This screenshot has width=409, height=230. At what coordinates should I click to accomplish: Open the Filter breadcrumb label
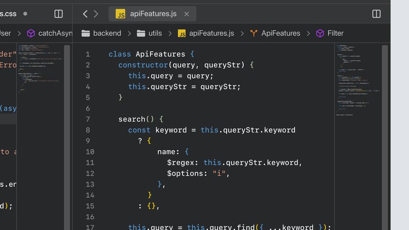[x=335, y=33]
